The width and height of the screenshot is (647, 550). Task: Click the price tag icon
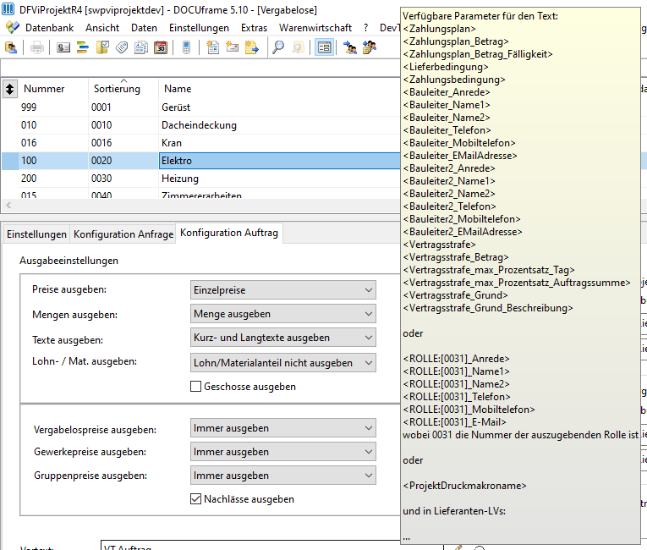[122, 47]
